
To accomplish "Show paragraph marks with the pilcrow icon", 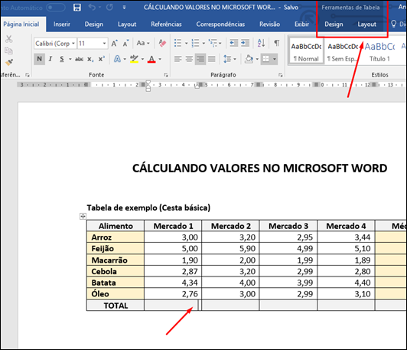I will 277,43.
